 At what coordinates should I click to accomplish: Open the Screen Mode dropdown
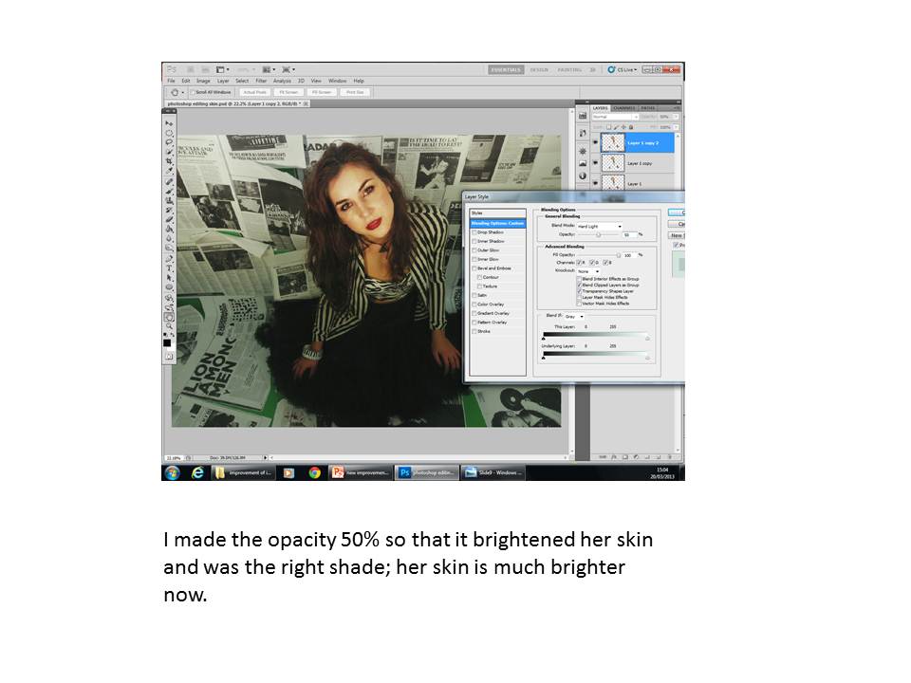point(288,69)
